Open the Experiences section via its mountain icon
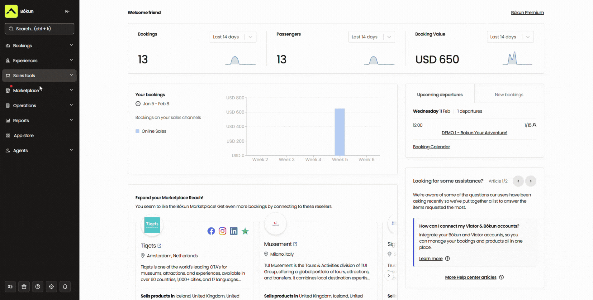The height and width of the screenshot is (300, 593). tap(7, 60)
